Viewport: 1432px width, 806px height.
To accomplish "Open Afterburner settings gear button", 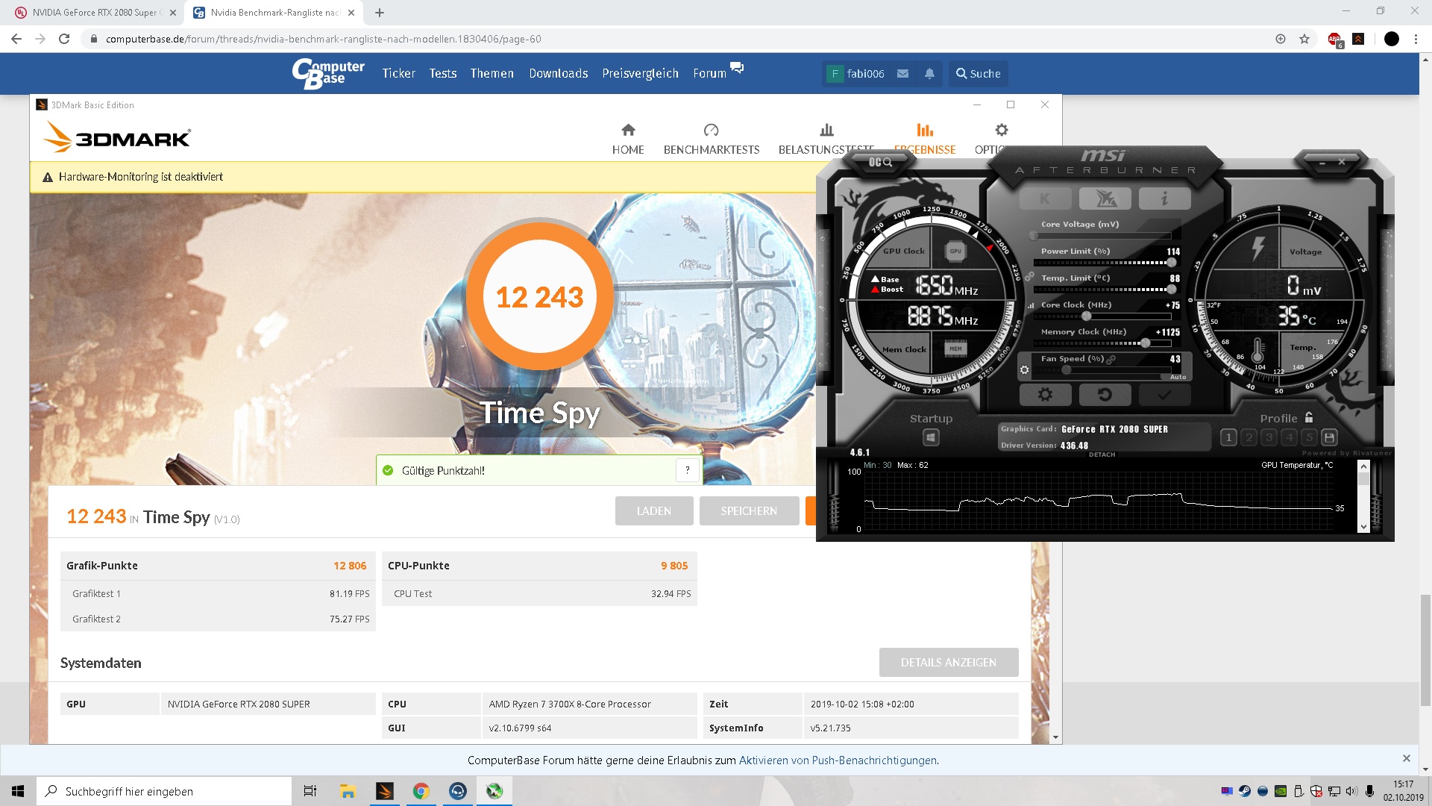I will [1045, 394].
